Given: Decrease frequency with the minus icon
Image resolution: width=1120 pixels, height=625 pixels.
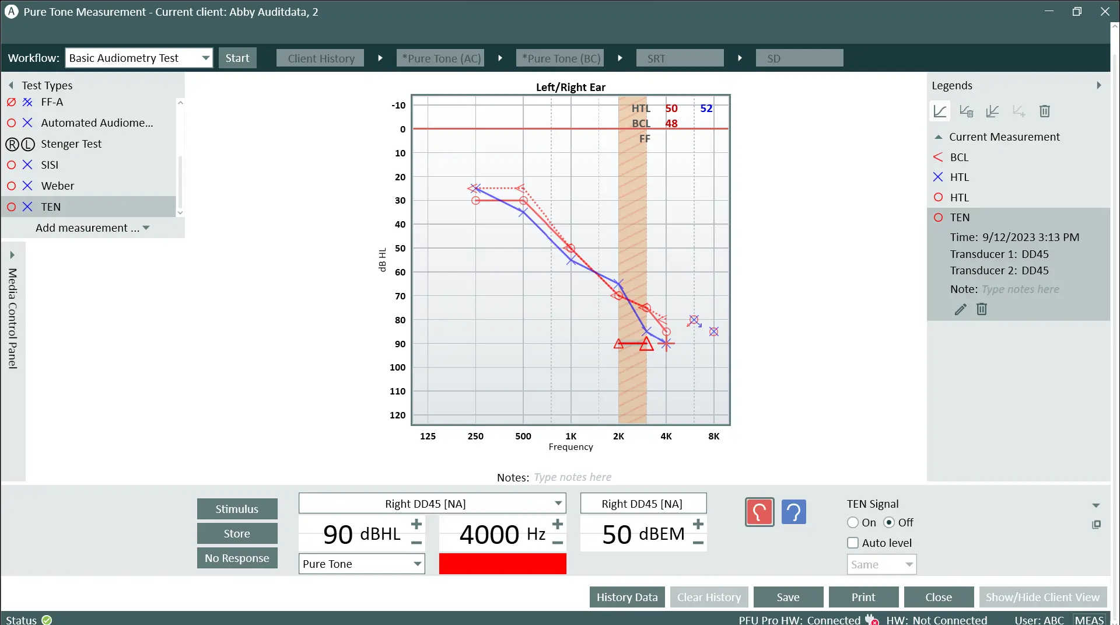Looking at the screenshot, I should [x=558, y=543].
